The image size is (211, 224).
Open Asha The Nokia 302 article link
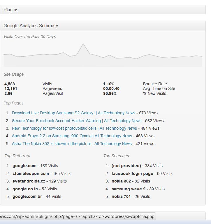click(x=72, y=144)
